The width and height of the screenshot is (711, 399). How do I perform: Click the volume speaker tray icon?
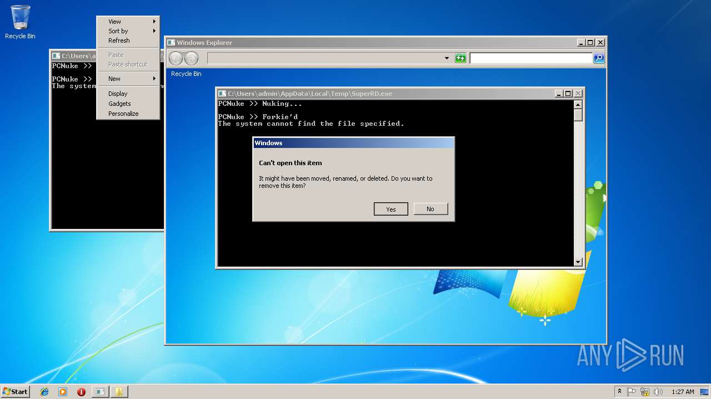point(658,392)
